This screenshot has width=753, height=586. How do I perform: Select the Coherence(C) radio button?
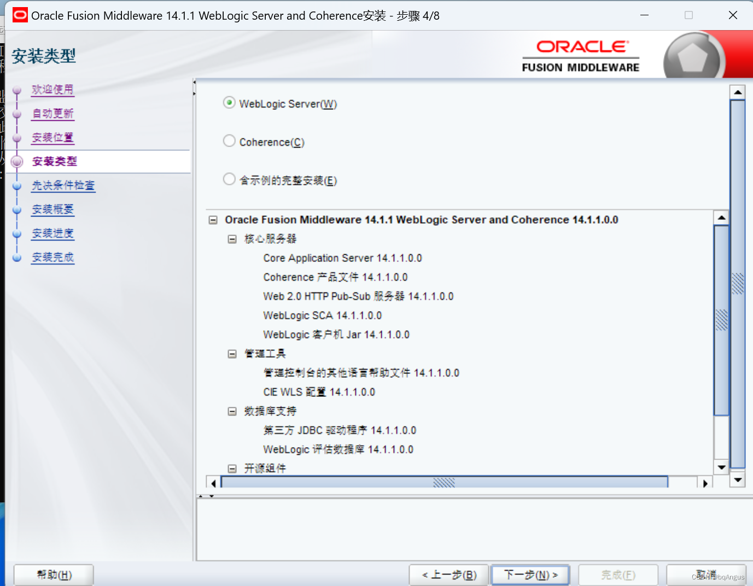coord(229,141)
